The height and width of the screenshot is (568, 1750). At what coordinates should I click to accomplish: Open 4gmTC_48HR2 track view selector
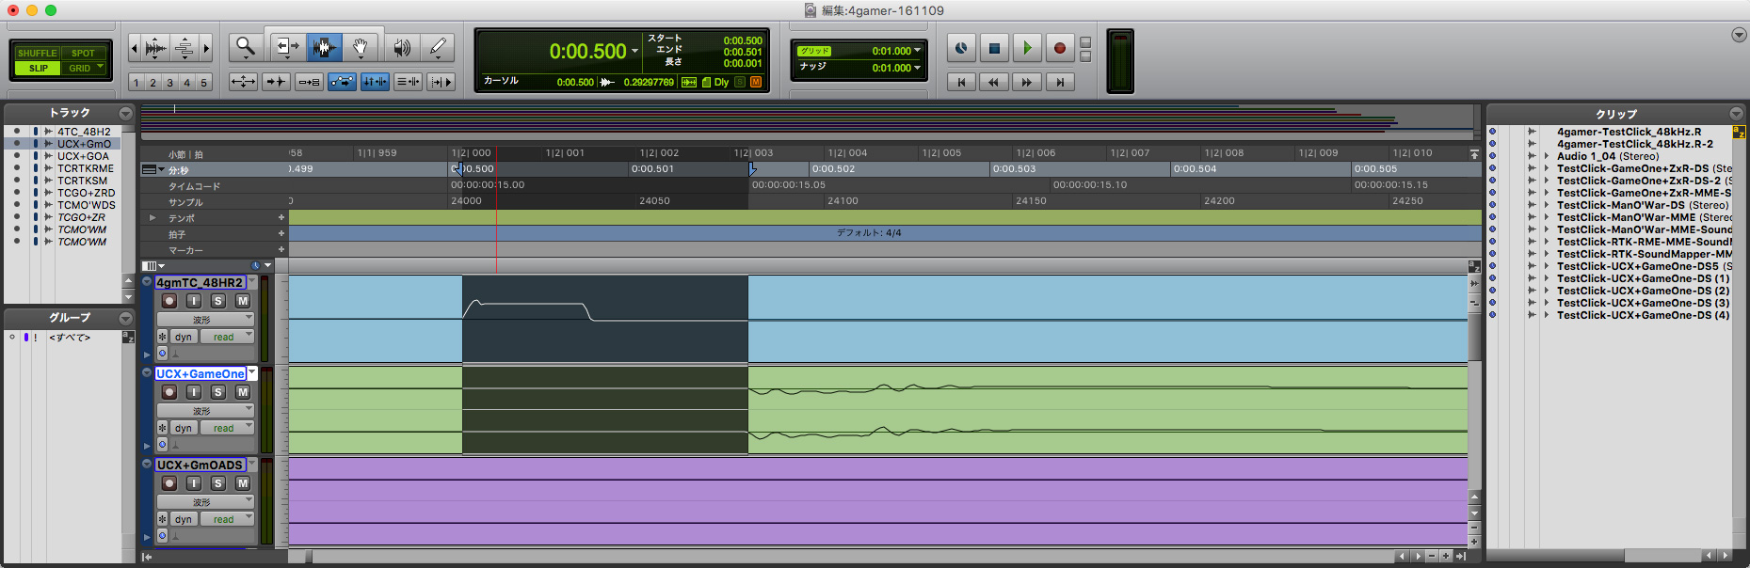[x=205, y=320]
